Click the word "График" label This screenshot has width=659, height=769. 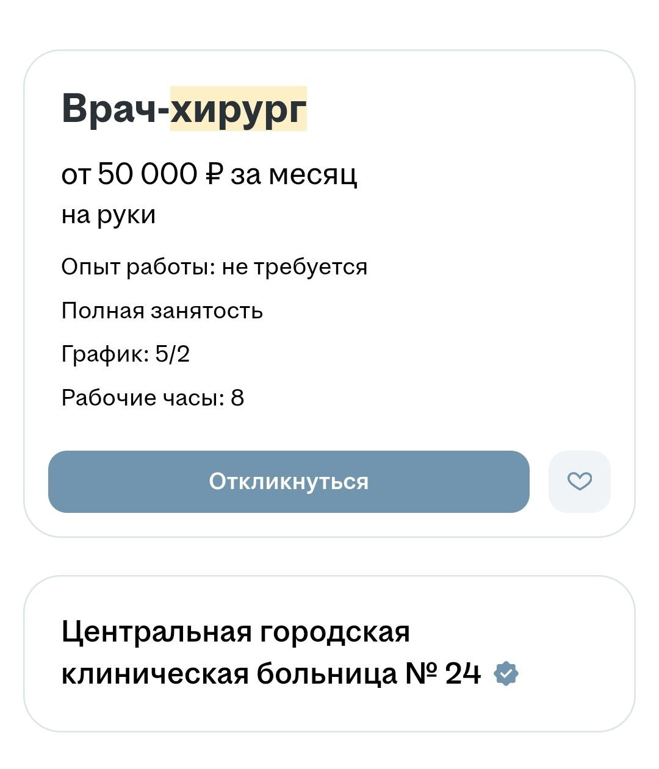[x=103, y=354]
